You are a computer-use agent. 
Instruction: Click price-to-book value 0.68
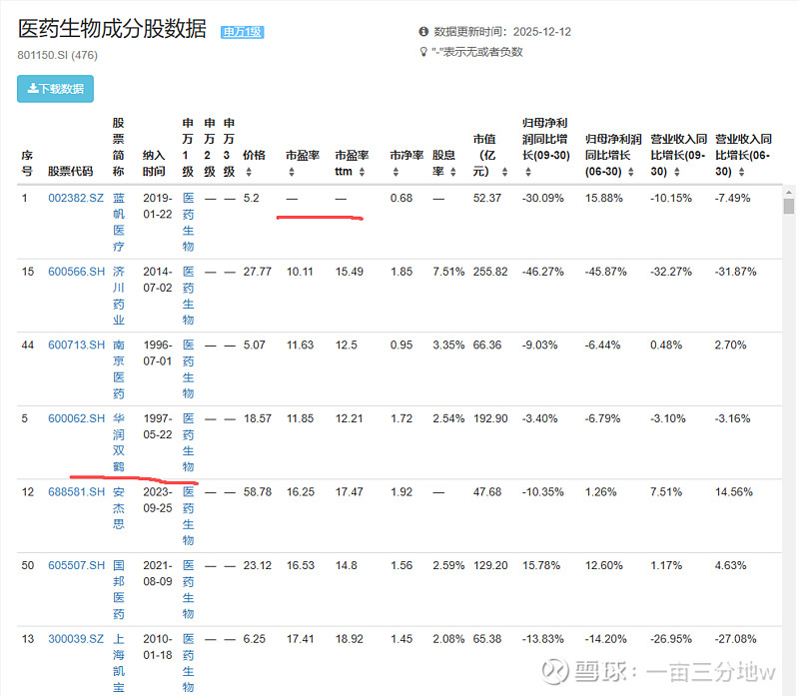tap(401, 198)
